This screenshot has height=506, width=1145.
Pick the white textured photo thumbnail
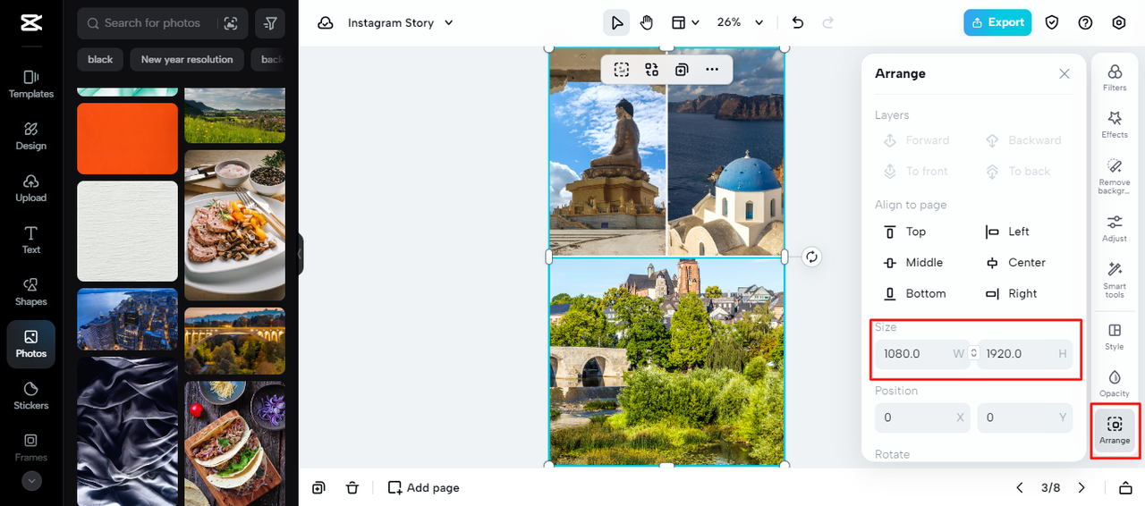click(128, 231)
